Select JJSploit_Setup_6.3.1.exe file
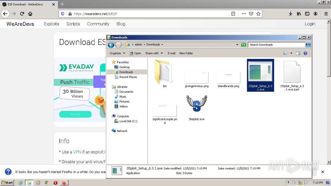The height and width of the screenshot is (186, 331). click(260, 75)
